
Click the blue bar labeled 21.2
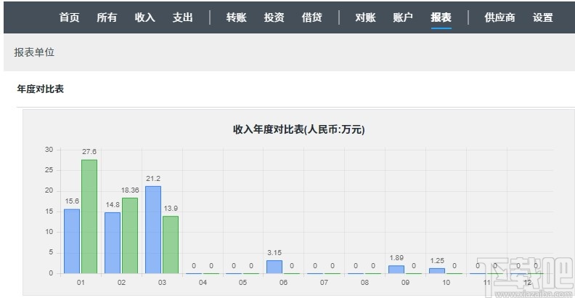[153, 230]
